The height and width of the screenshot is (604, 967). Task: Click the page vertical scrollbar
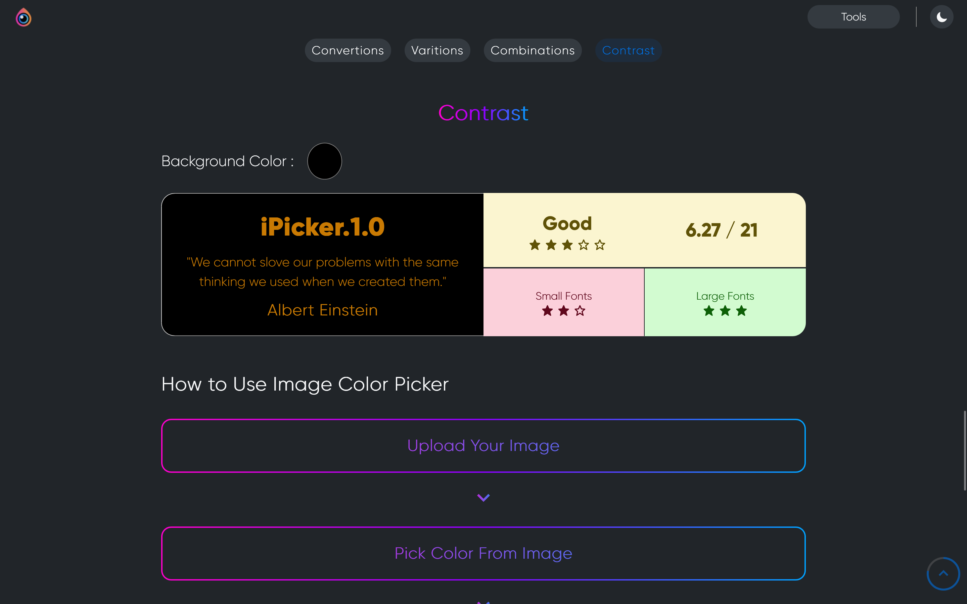coord(965,451)
